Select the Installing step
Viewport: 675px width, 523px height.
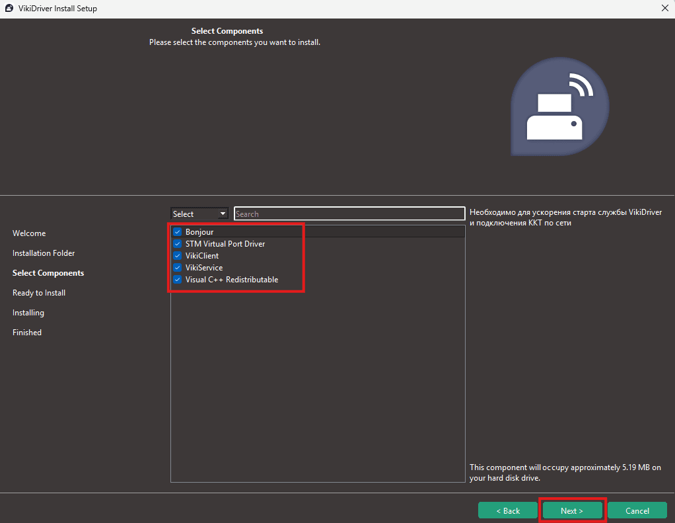pyautogui.click(x=28, y=312)
